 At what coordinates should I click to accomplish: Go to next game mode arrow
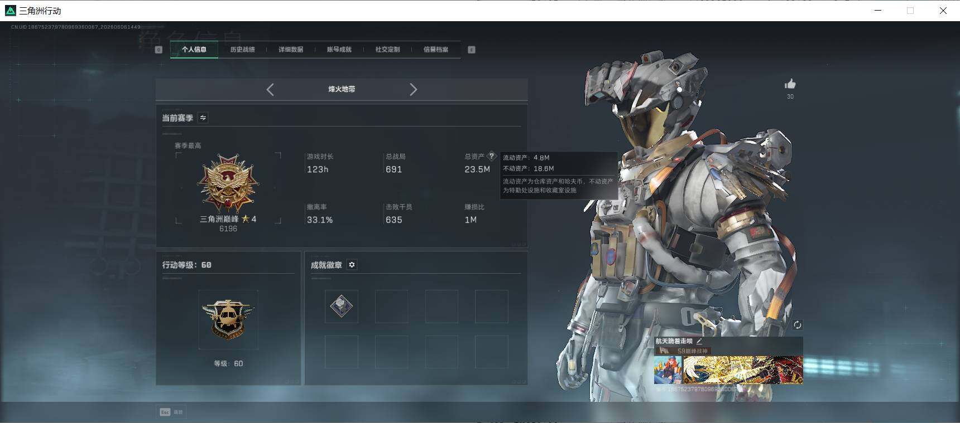pyautogui.click(x=413, y=90)
